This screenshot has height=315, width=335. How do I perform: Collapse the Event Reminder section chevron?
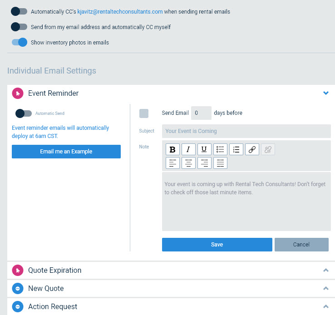point(325,93)
